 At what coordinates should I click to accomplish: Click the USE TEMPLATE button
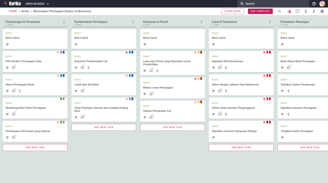[260, 11]
